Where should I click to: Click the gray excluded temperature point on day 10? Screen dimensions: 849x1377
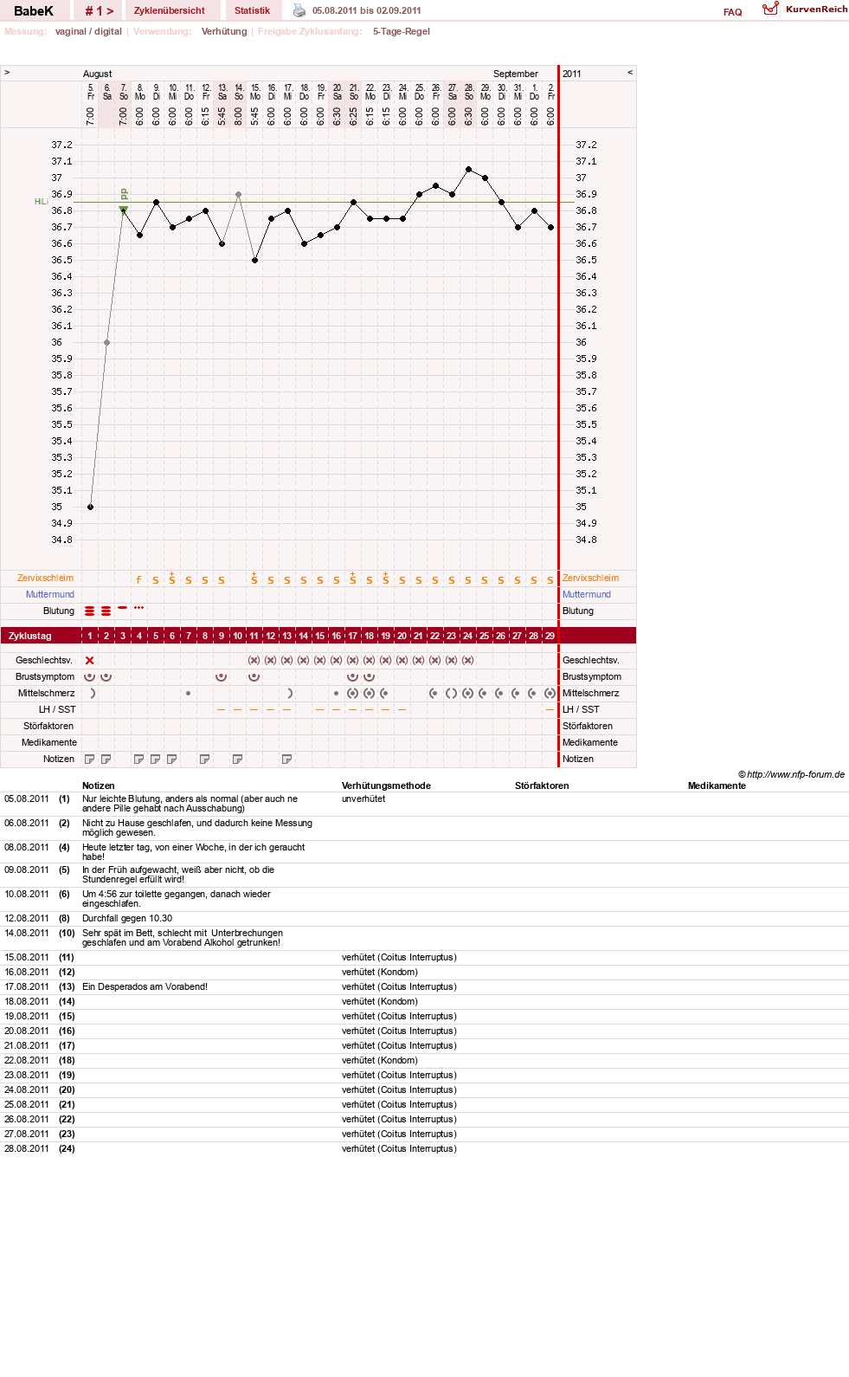pyautogui.click(x=238, y=195)
